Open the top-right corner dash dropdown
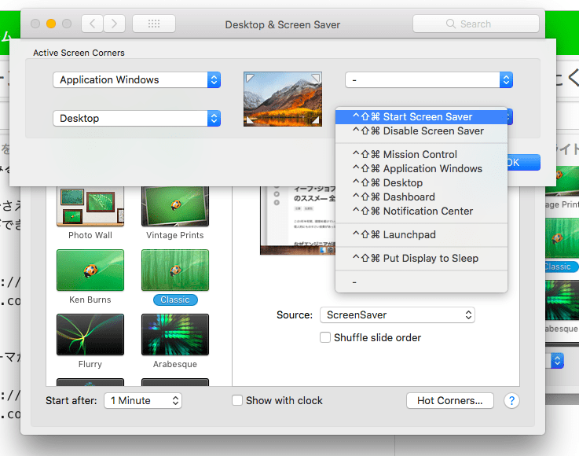 [x=429, y=80]
